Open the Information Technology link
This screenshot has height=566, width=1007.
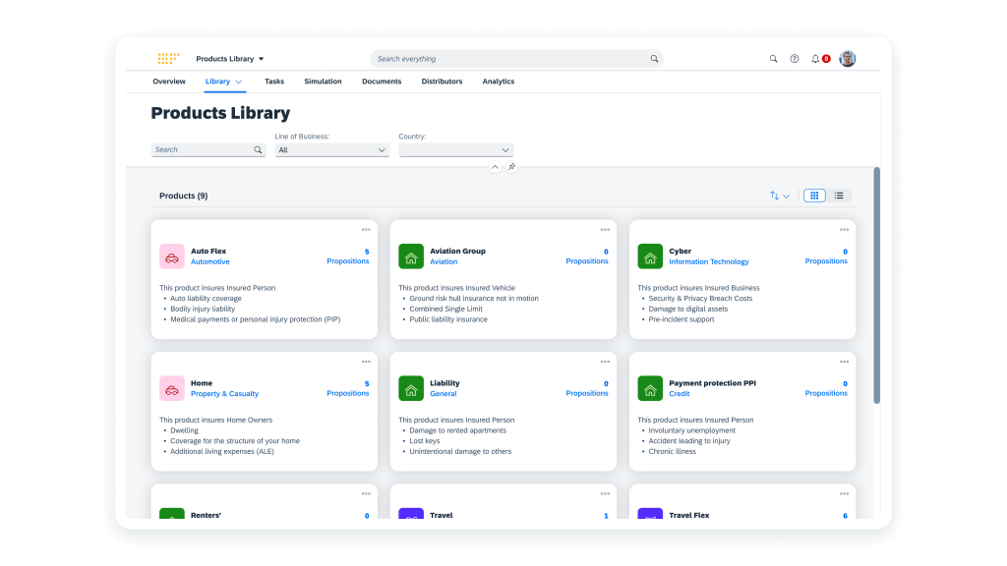pyautogui.click(x=709, y=261)
